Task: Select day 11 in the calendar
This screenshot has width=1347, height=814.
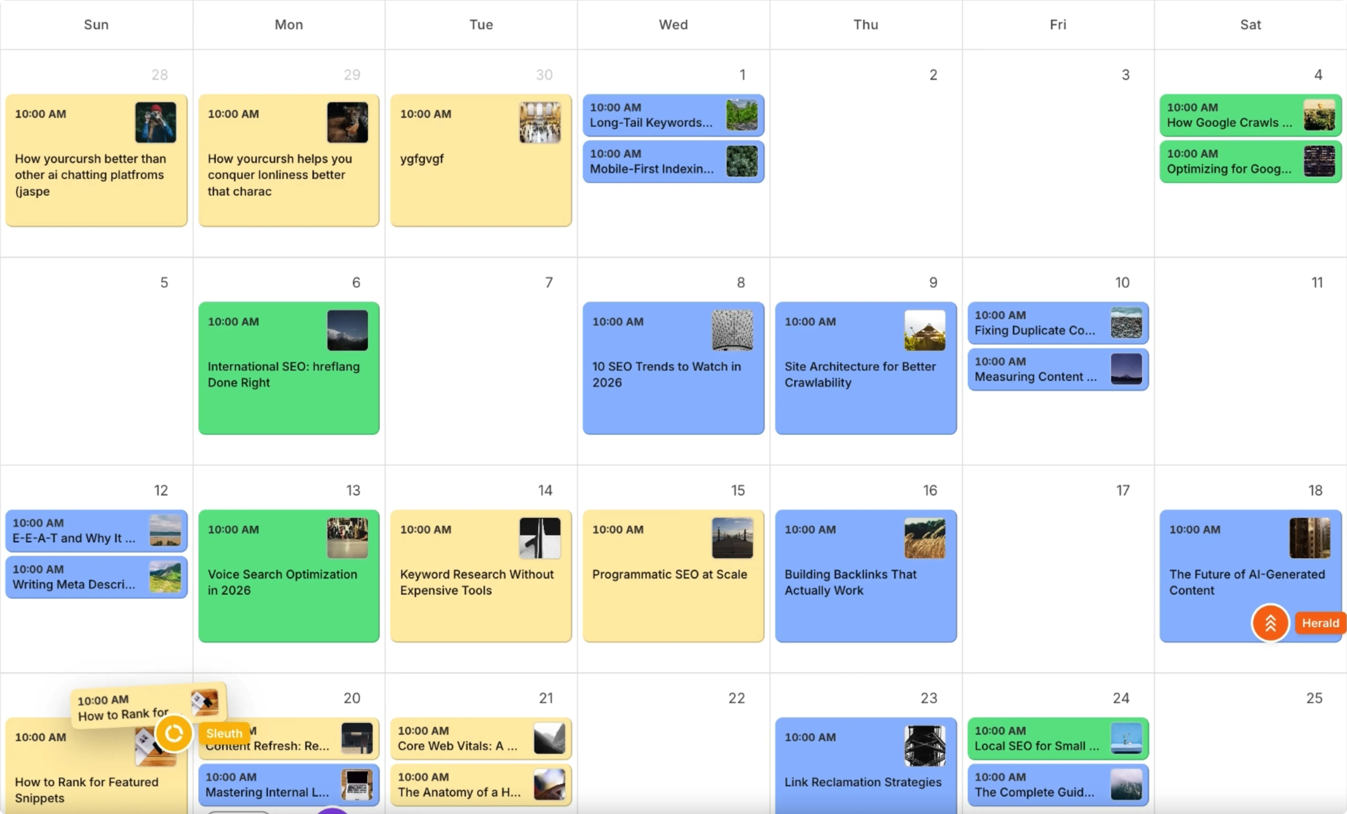Action: click(x=1317, y=282)
